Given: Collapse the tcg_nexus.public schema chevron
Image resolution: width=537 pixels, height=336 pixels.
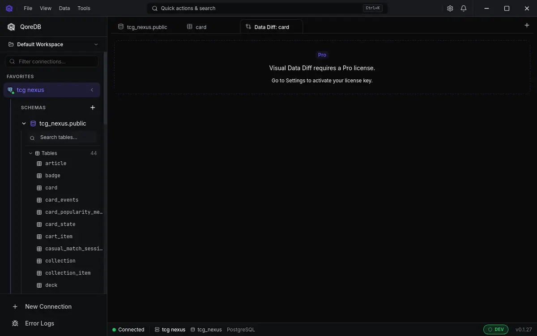Looking at the screenshot, I should pyautogui.click(x=24, y=123).
